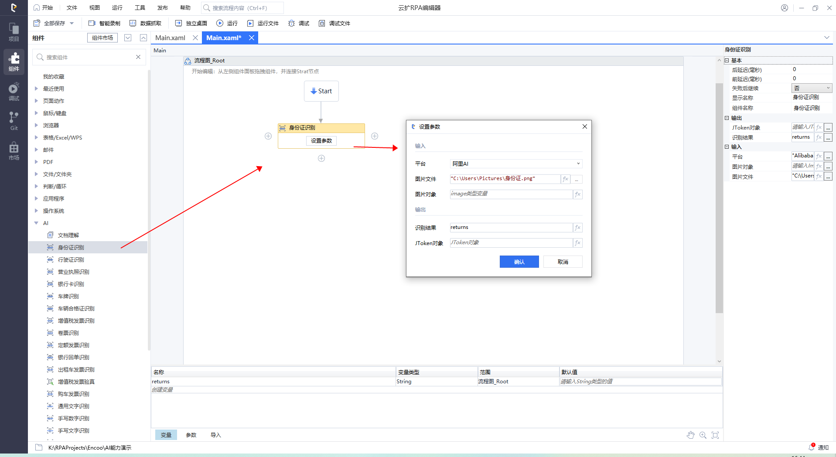Click the 开始 home button
836x457 pixels.
click(43, 8)
